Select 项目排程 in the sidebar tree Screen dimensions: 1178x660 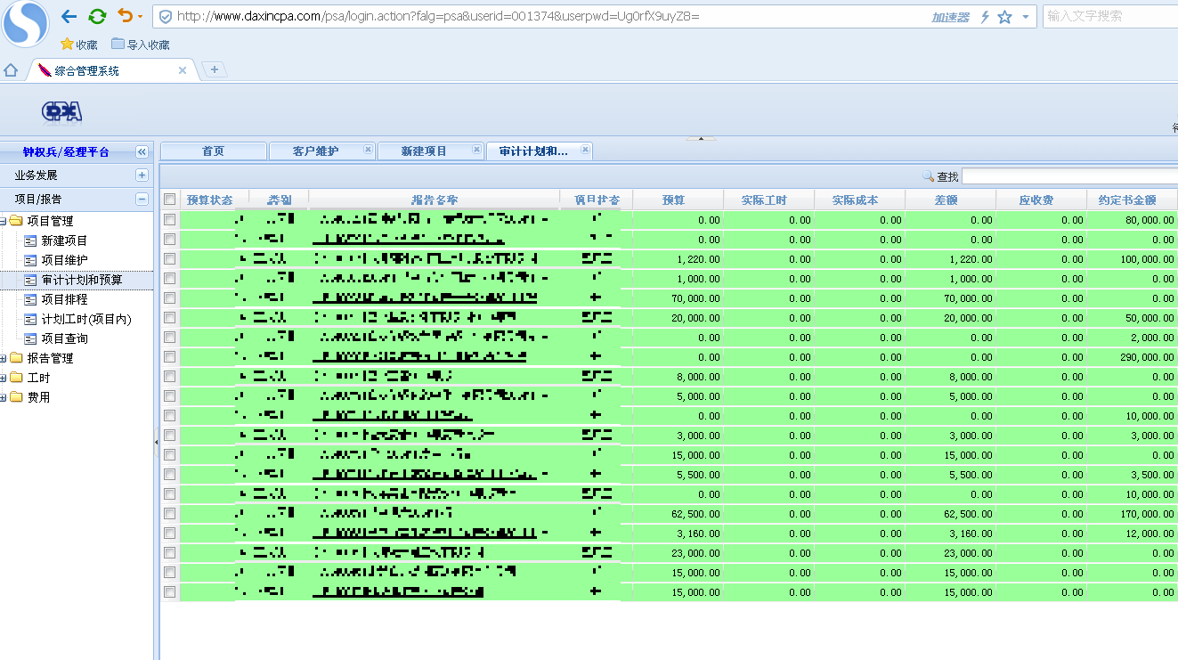click(65, 299)
